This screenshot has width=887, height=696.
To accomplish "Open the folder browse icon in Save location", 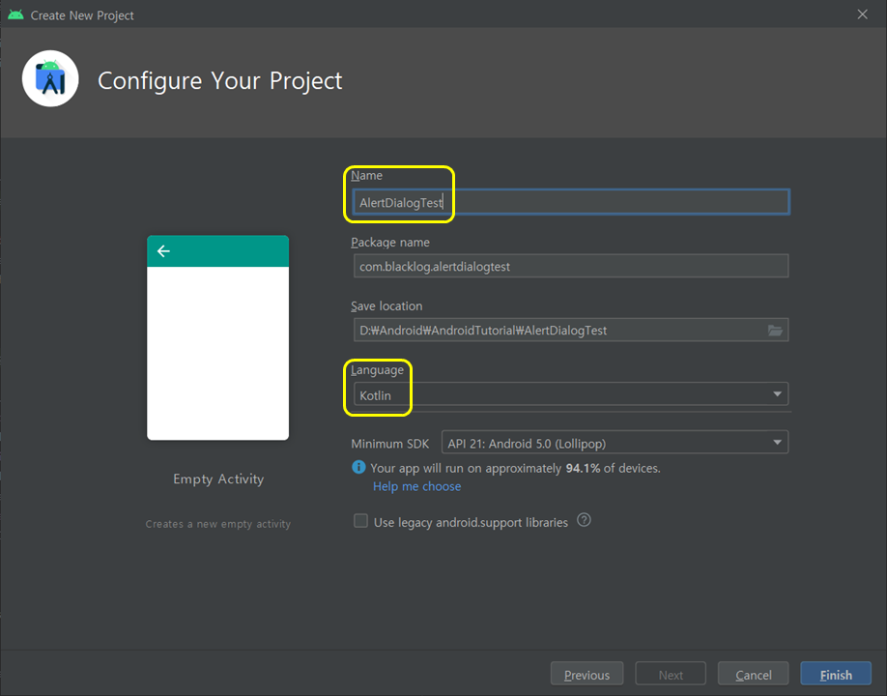I will pyautogui.click(x=775, y=330).
